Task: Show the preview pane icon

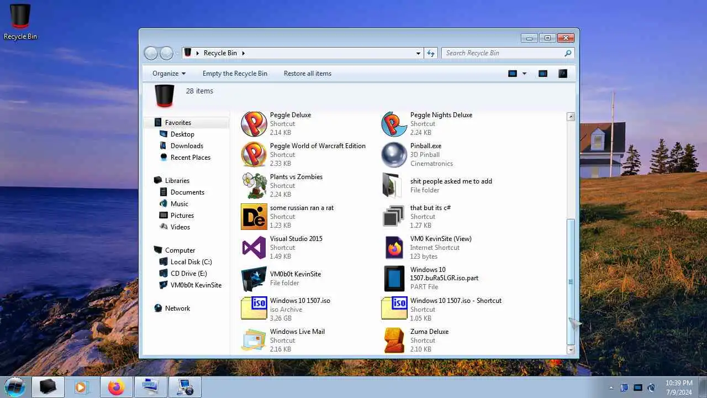Action: click(543, 74)
